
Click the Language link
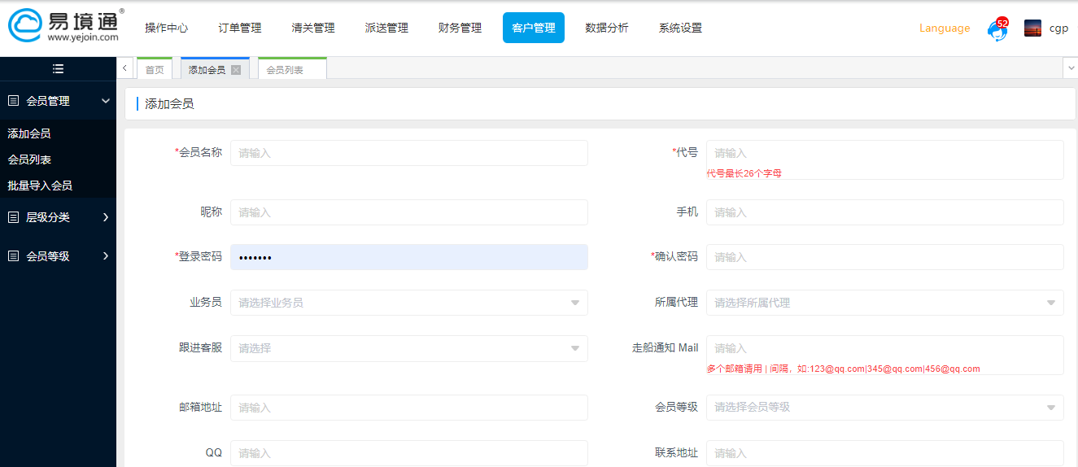945,28
